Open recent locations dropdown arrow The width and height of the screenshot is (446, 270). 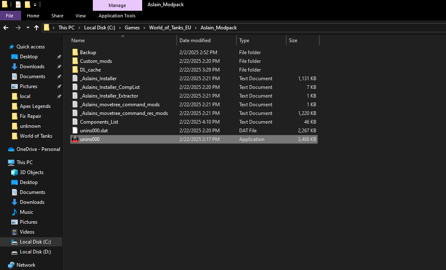[28, 28]
